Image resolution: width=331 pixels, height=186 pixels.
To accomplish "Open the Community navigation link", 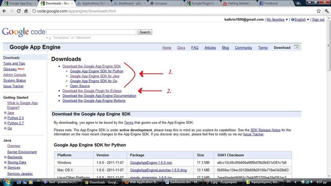I will click(243, 48).
